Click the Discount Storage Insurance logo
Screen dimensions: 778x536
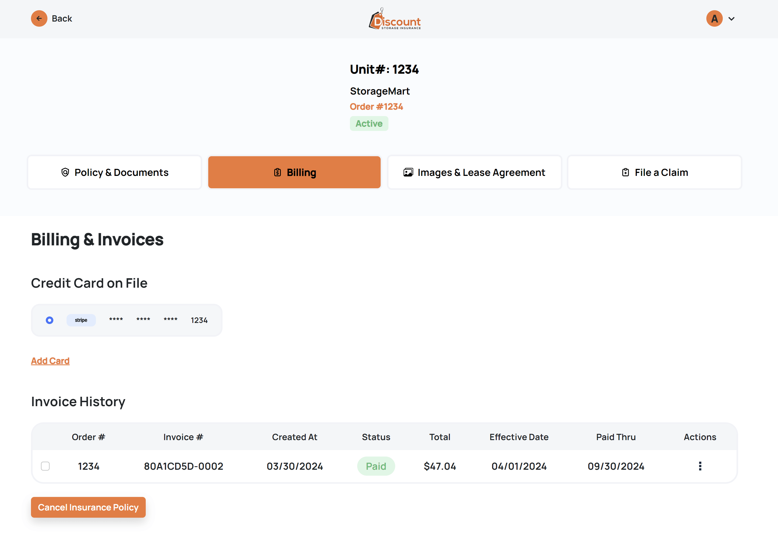click(x=395, y=19)
